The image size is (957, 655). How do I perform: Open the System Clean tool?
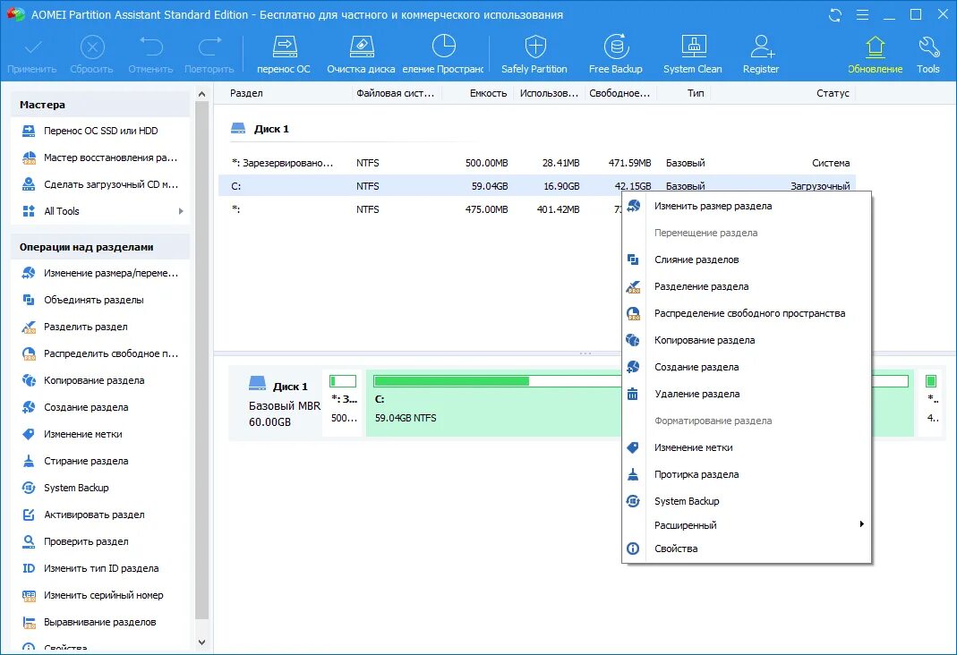tap(693, 55)
